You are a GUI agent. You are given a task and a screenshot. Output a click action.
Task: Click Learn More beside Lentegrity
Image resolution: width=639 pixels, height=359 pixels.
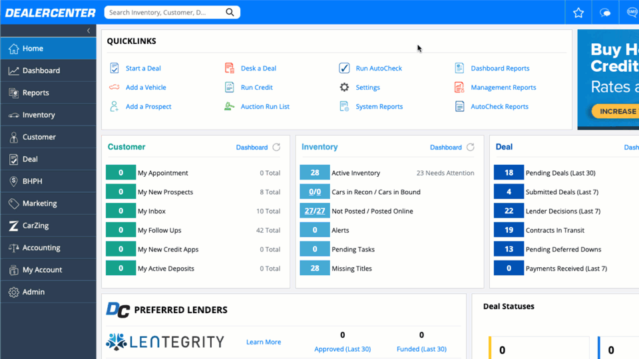click(264, 342)
